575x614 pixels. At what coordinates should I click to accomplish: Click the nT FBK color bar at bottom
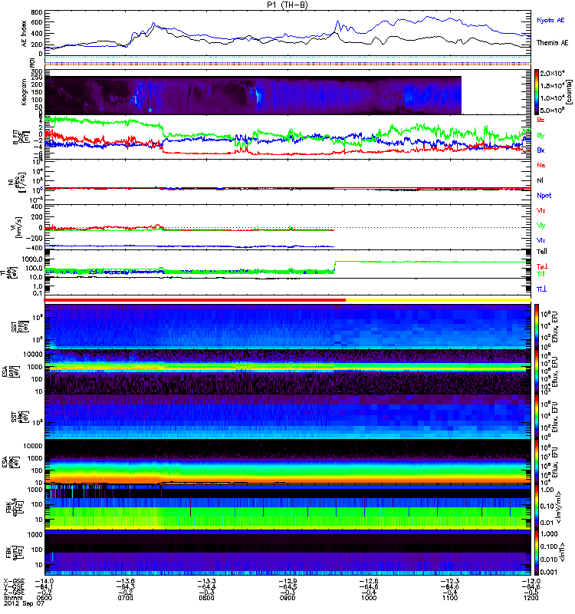click(x=537, y=552)
